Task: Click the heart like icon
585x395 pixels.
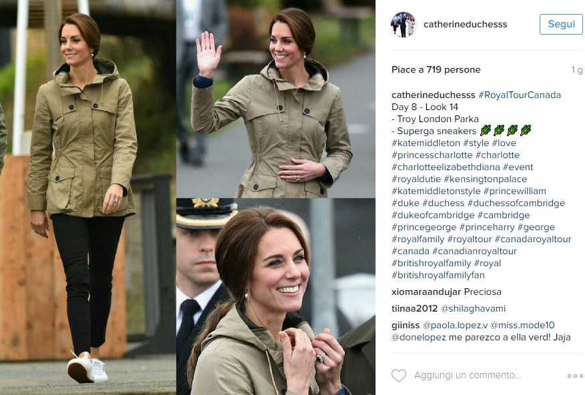Action: tap(399, 375)
